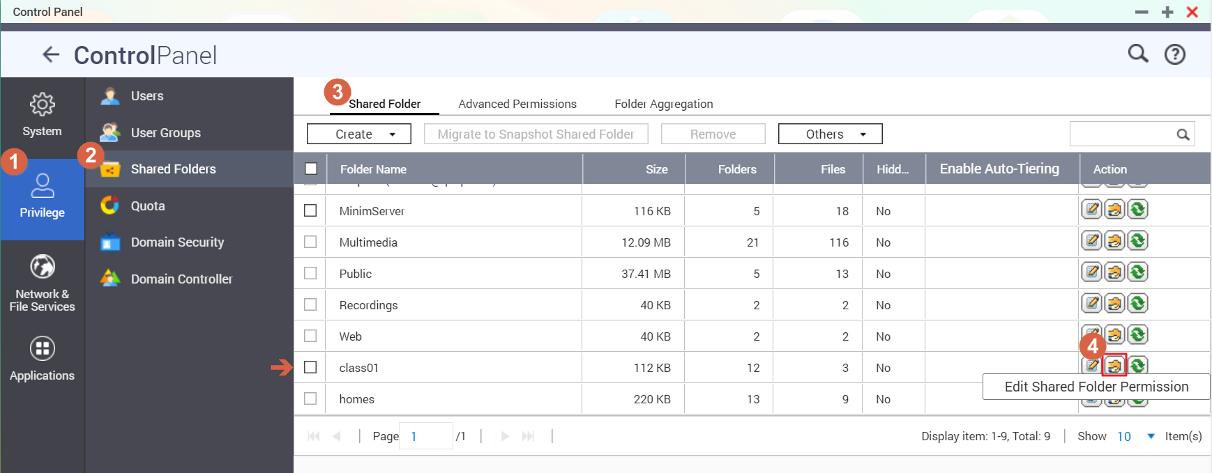This screenshot has height=473, width=1212.
Task: Open System settings in the sidebar
Action: click(x=42, y=116)
